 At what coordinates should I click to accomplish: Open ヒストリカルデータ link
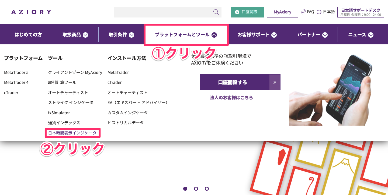(x=126, y=123)
